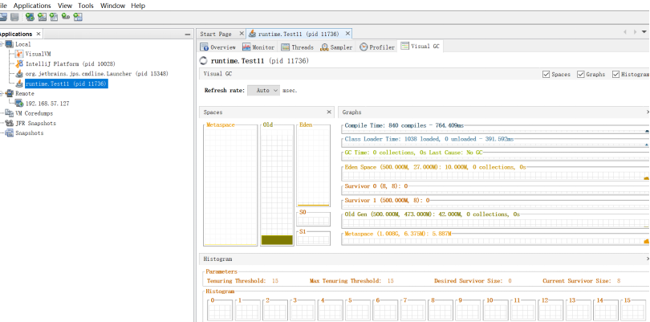Click the Load snapshot toolbar icon
The height and width of the screenshot is (322, 650).
[x=3, y=17]
